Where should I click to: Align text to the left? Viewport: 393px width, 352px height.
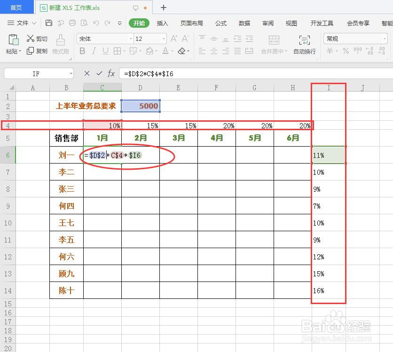pyautogui.click(x=202, y=51)
